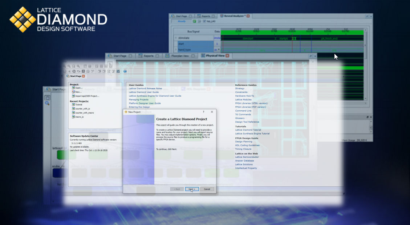Click the icon beside Tutorial recent project
Viewport: 410px width, 225px height.
[x=73, y=105]
